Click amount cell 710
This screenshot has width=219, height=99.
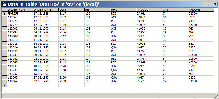[x=201, y=70]
